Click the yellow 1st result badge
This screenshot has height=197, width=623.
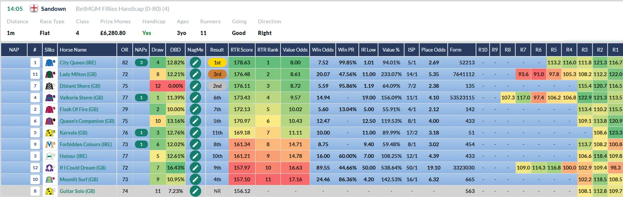(217, 63)
